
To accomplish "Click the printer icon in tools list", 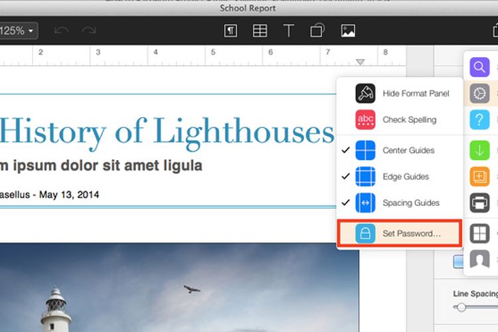I will tap(479, 203).
